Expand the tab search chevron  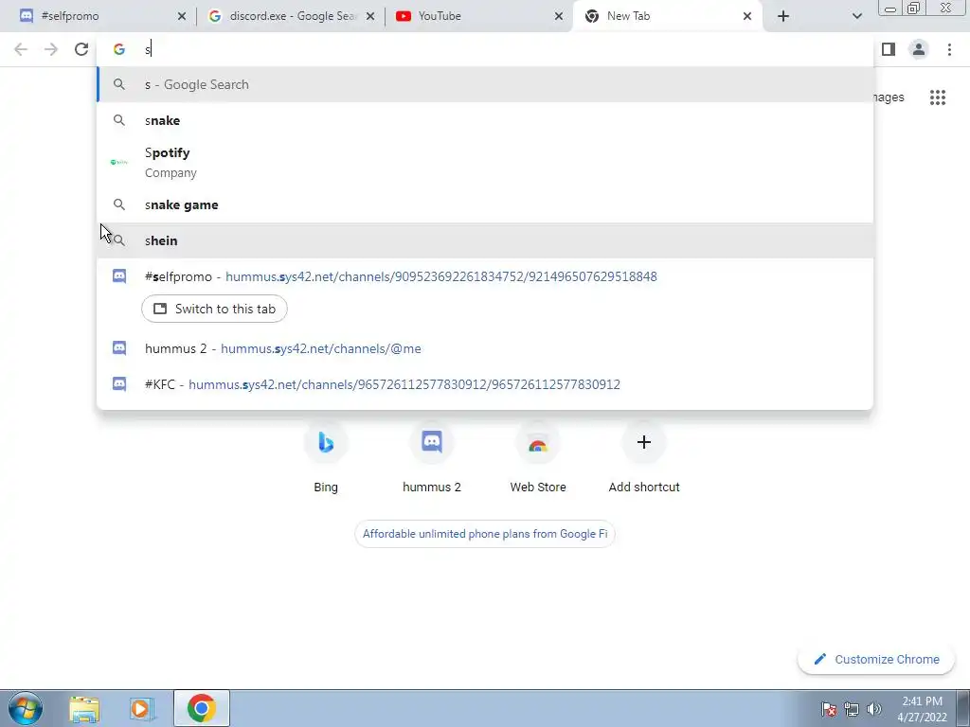(856, 16)
